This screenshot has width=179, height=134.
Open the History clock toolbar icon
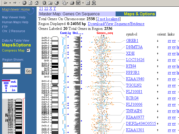[x=57, y=3]
